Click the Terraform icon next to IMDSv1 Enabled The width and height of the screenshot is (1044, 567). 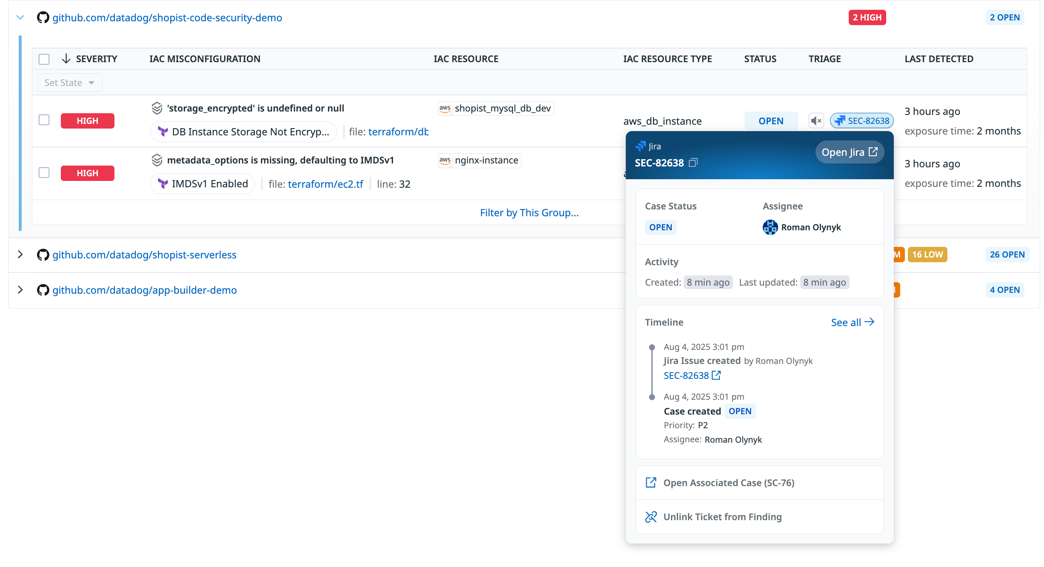click(163, 183)
